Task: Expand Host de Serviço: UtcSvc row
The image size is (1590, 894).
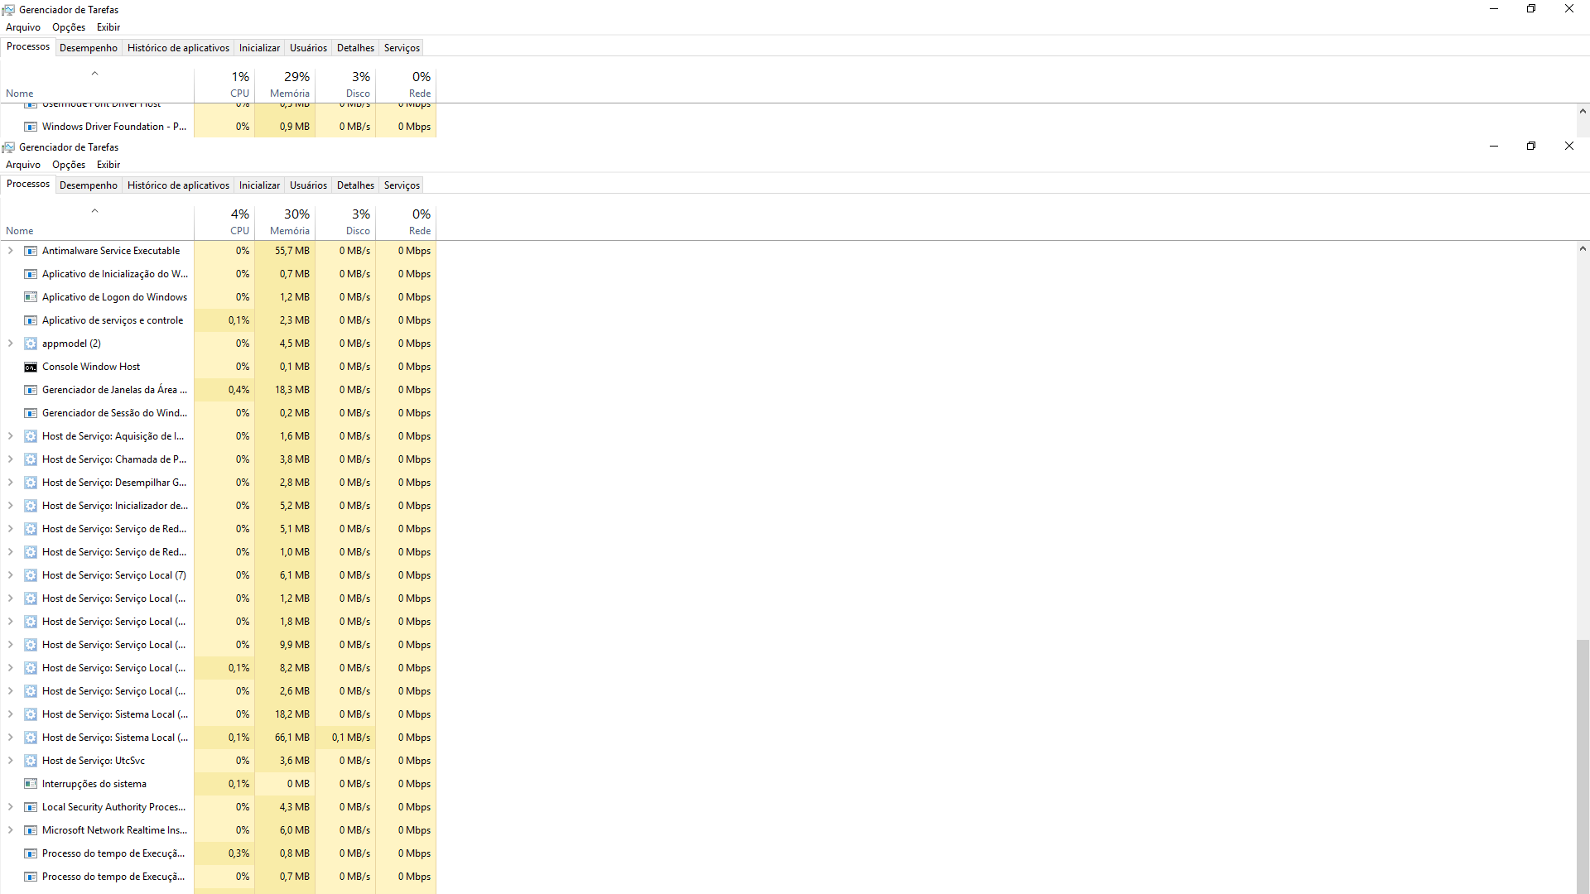Action: pos(10,761)
